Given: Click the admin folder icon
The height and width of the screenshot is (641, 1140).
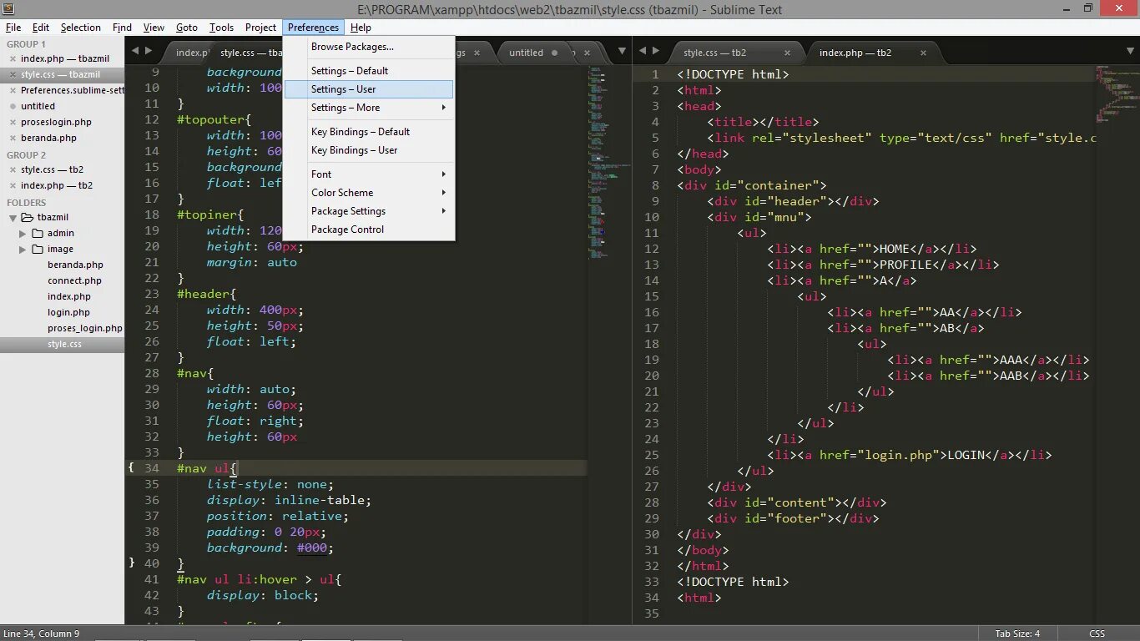Looking at the screenshot, I should click(38, 233).
